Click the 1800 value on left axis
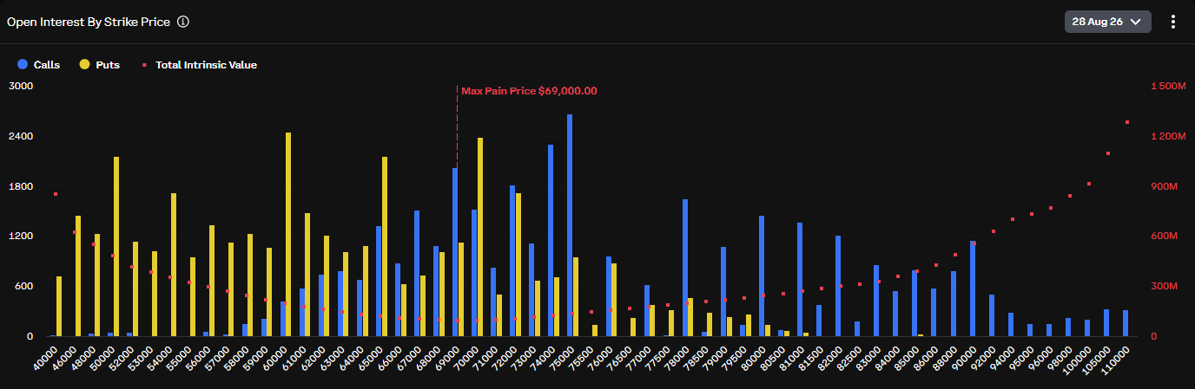 [x=22, y=186]
